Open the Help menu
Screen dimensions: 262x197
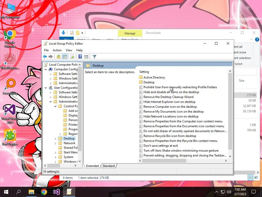pyautogui.click(x=79, y=50)
